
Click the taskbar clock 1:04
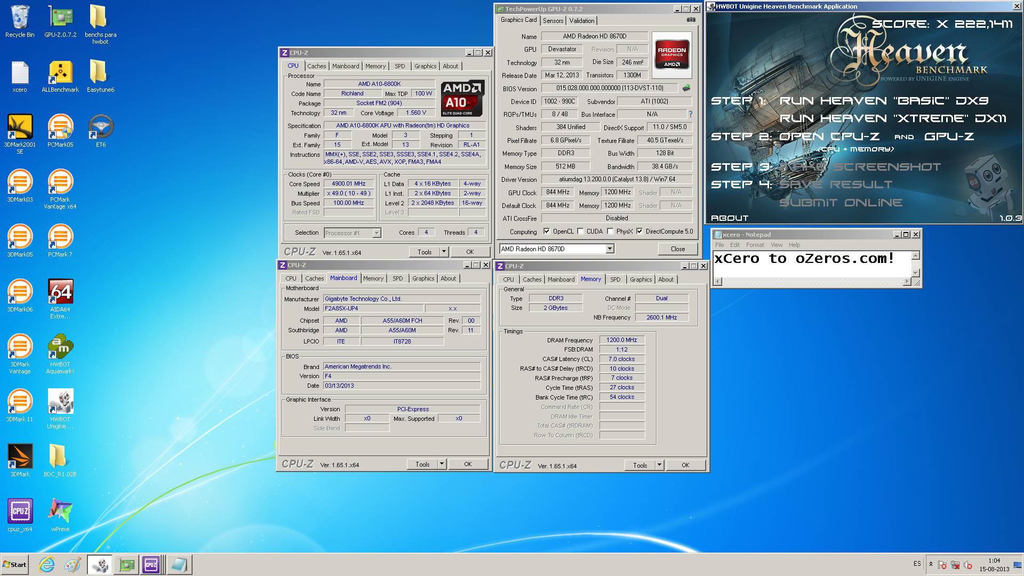pyautogui.click(x=994, y=561)
